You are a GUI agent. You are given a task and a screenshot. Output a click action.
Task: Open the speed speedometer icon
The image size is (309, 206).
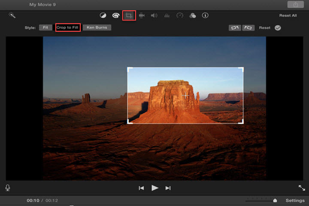[x=180, y=15]
